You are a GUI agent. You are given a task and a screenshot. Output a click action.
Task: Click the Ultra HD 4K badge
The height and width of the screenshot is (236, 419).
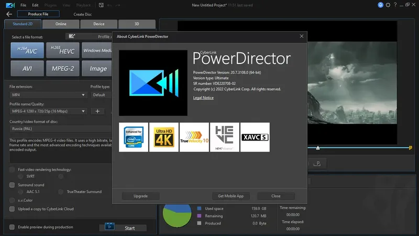click(164, 137)
